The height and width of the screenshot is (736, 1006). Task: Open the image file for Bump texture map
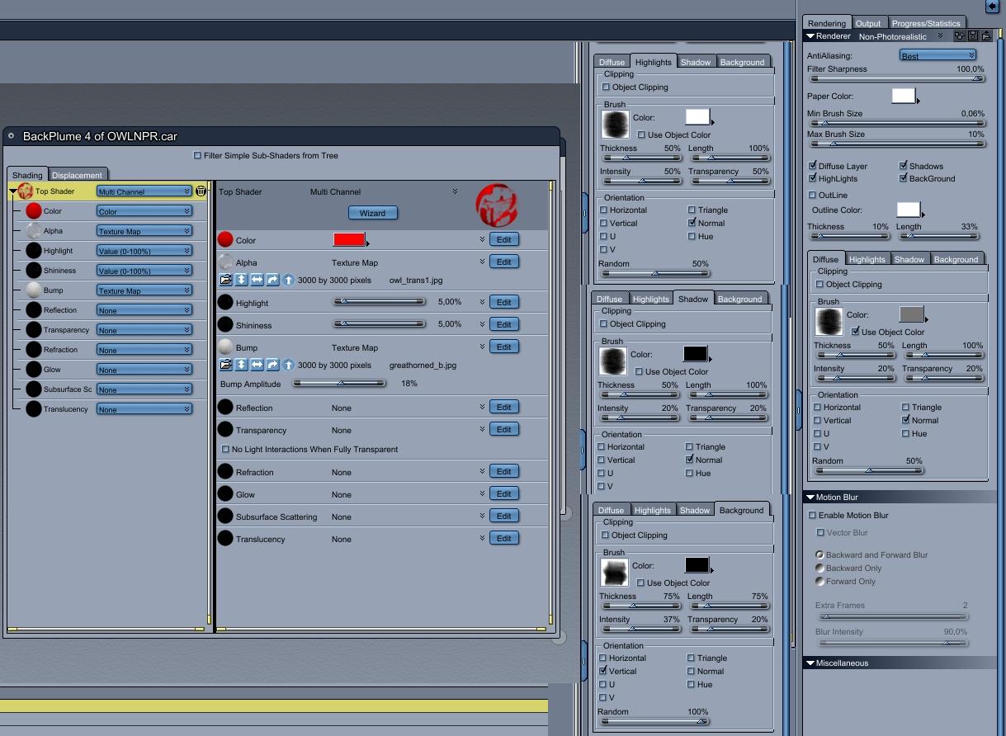tap(225, 365)
